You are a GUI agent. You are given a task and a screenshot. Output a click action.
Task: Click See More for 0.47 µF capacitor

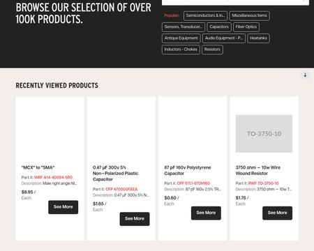click(135, 219)
